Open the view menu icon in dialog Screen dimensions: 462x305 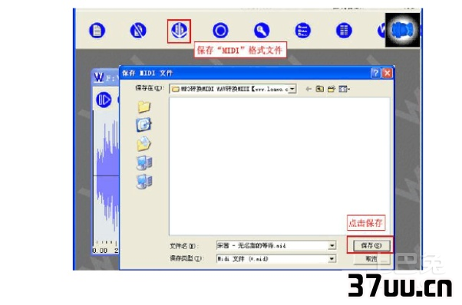344,89
